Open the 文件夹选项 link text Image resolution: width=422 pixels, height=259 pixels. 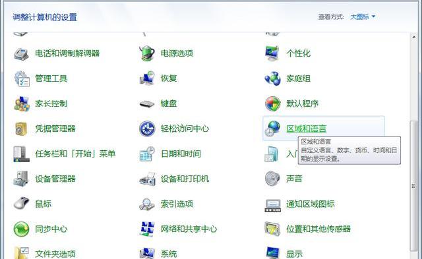point(55,254)
